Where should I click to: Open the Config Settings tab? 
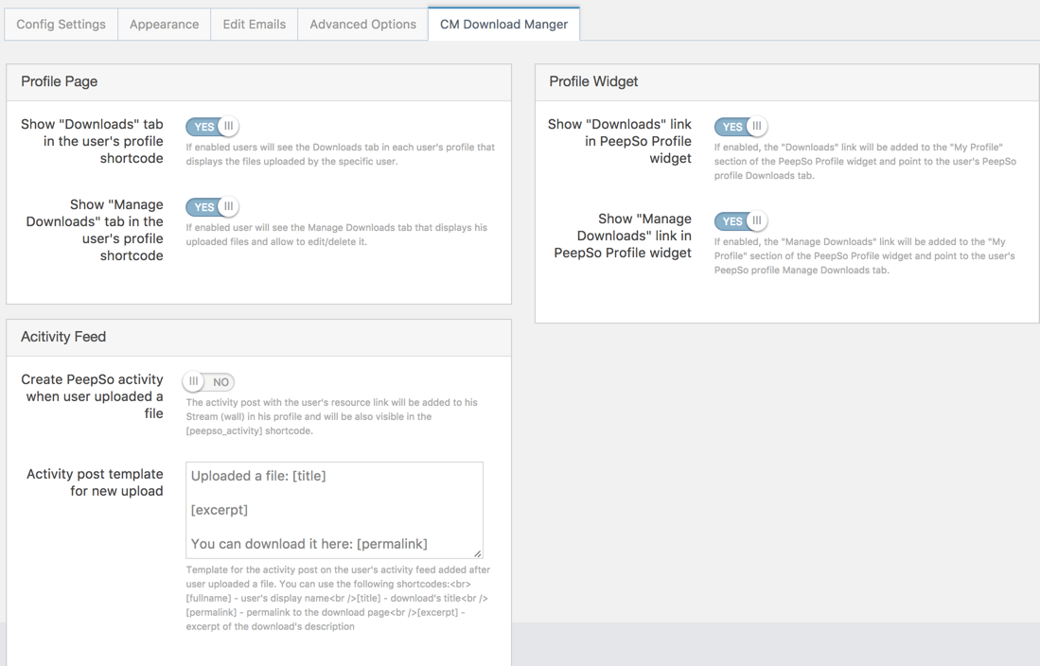point(62,25)
